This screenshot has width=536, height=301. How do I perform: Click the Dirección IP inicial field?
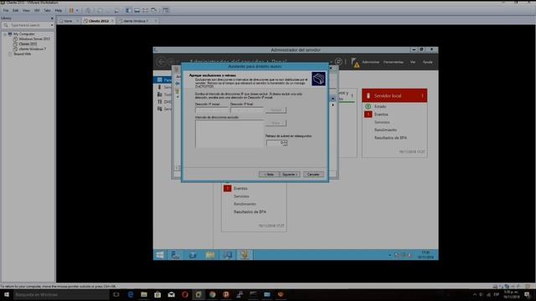(212, 110)
